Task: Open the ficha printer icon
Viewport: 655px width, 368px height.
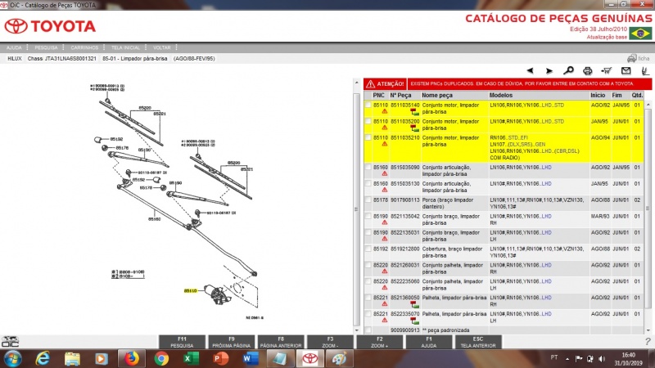Action: tap(632, 58)
